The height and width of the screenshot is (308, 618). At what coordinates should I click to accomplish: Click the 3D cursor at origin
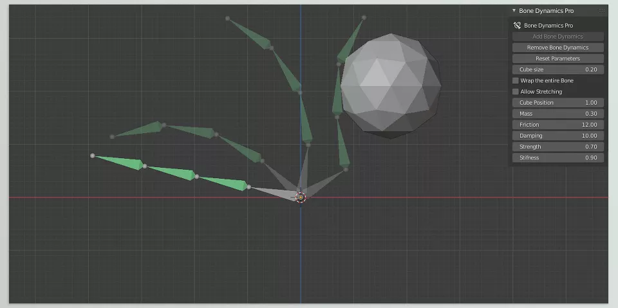point(301,197)
